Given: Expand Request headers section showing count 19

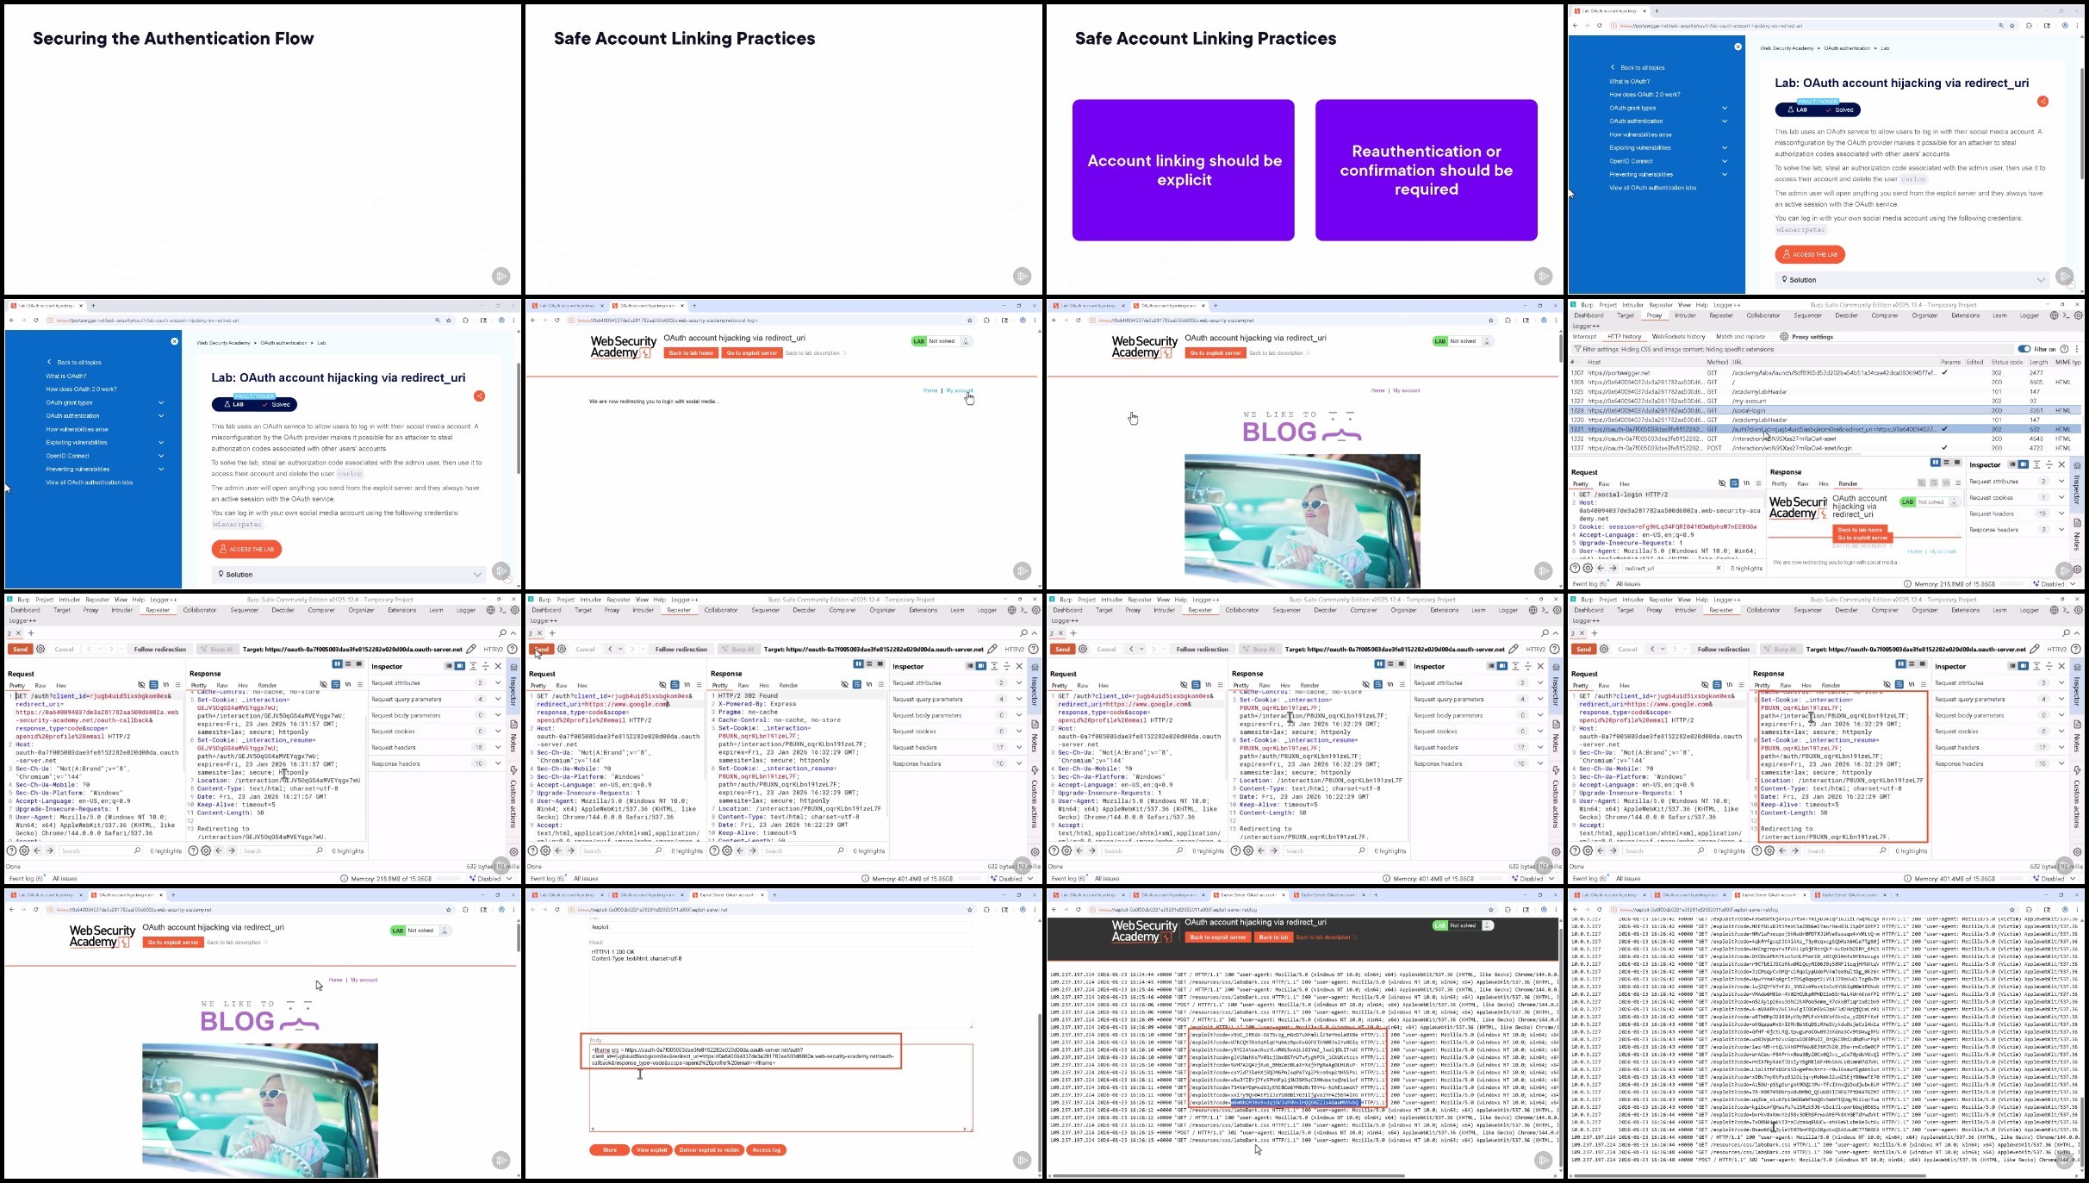Looking at the screenshot, I should [x=2061, y=514].
